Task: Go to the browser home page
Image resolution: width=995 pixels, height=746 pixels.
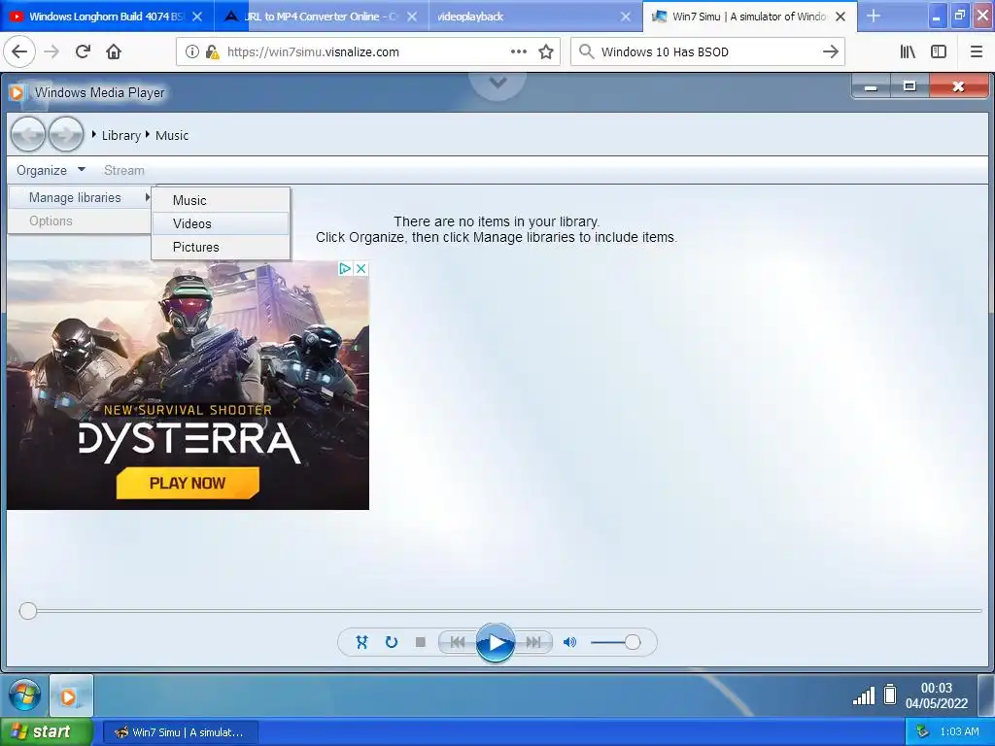Action: (x=114, y=51)
